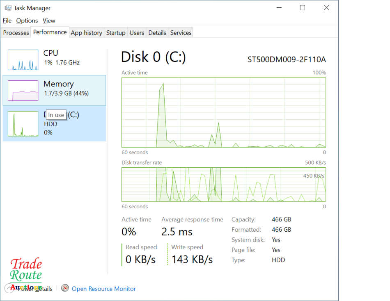
Task: Select the Memory graph thumbnail in sidebar
Action: click(23, 90)
